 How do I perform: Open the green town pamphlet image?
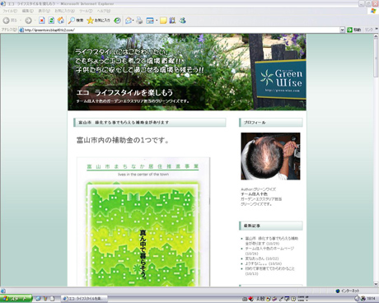[x=143, y=221]
